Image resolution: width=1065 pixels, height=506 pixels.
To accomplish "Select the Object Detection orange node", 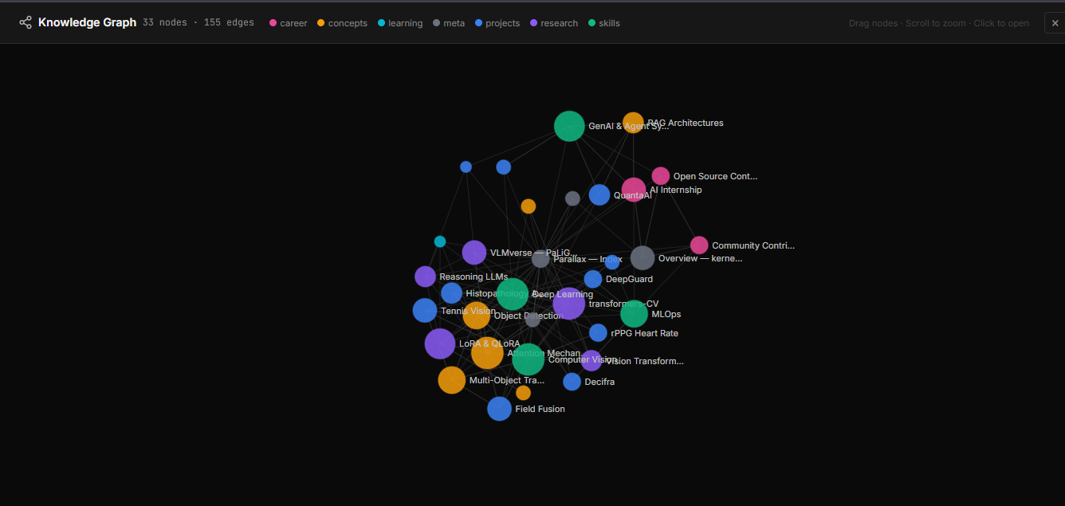I will [477, 316].
